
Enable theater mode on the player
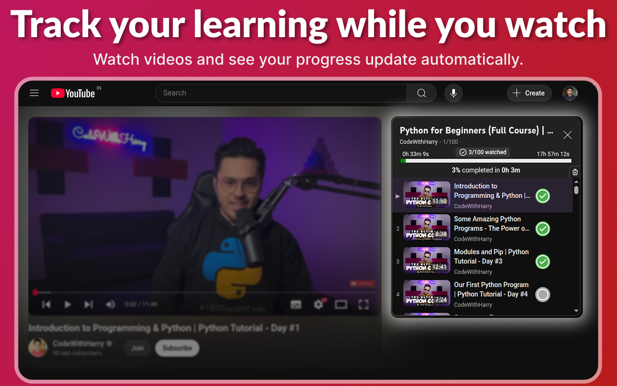(341, 304)
